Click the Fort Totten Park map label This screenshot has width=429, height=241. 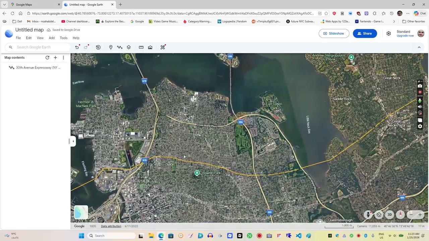274,106
